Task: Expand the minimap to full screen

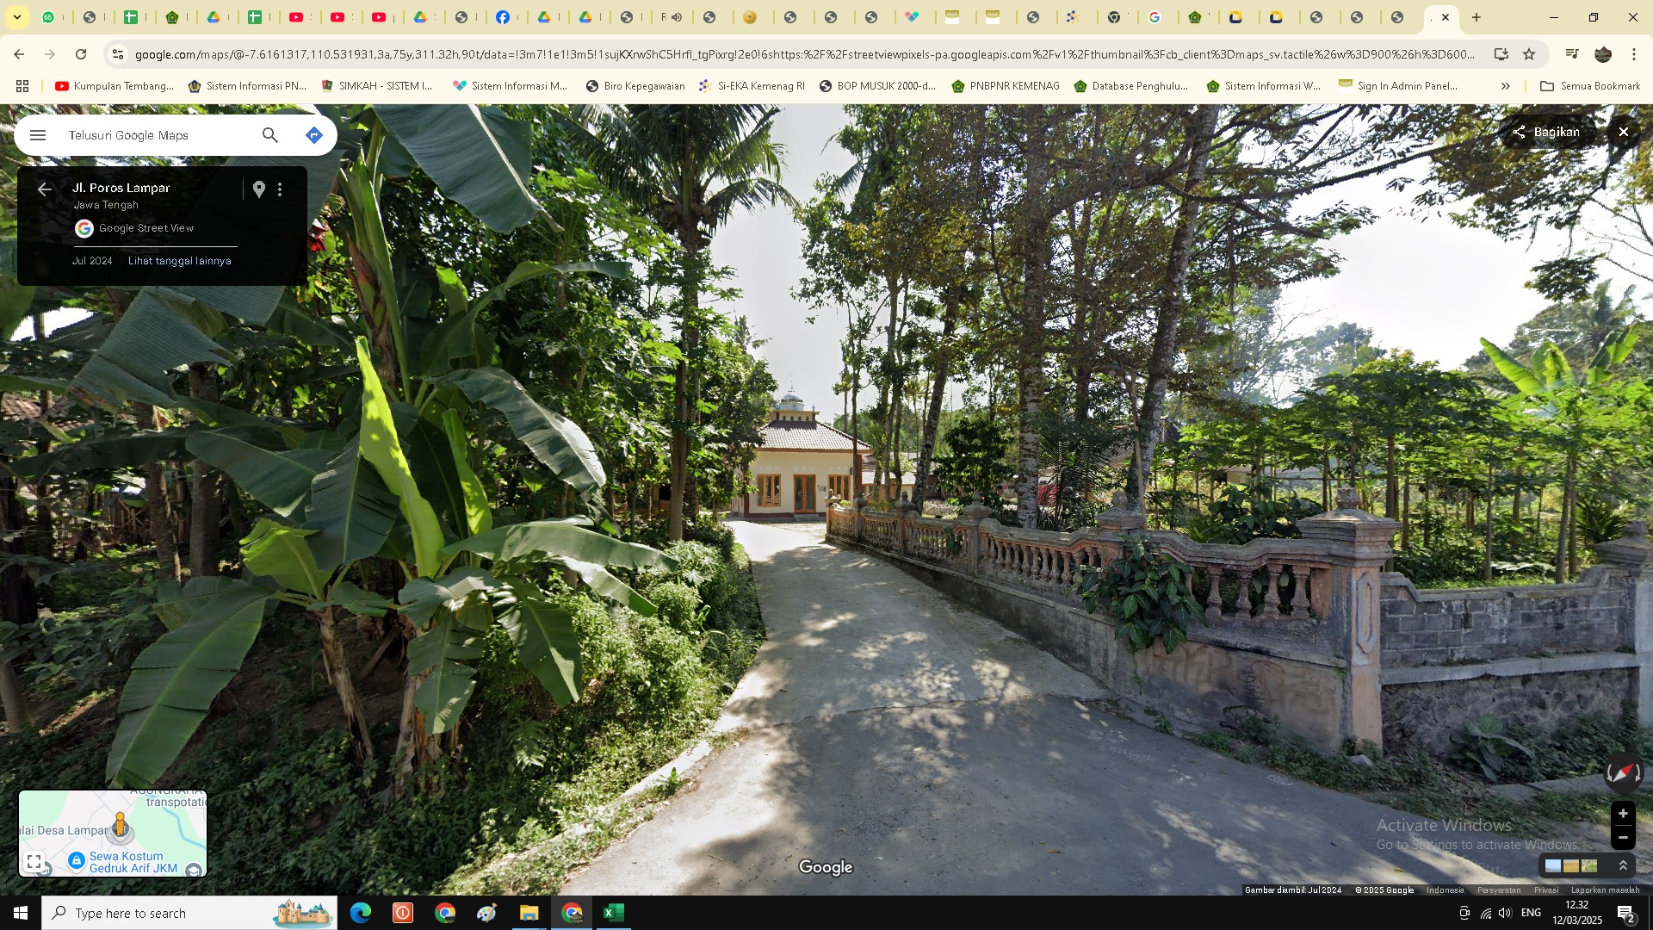Action: [x=34, y=861]
